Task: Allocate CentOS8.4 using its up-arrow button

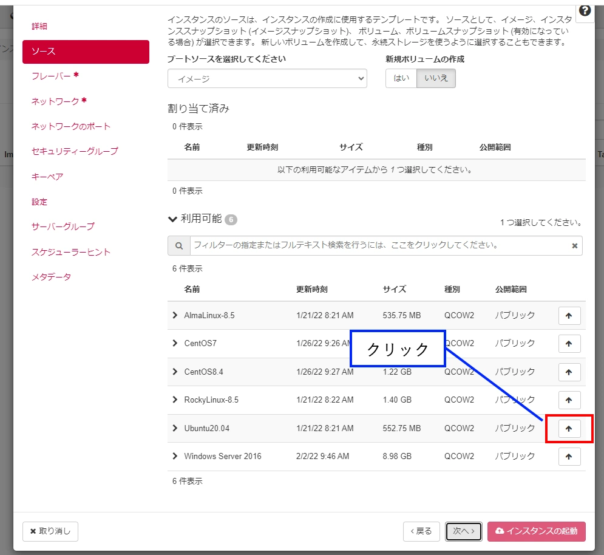Action: (569, 372)
